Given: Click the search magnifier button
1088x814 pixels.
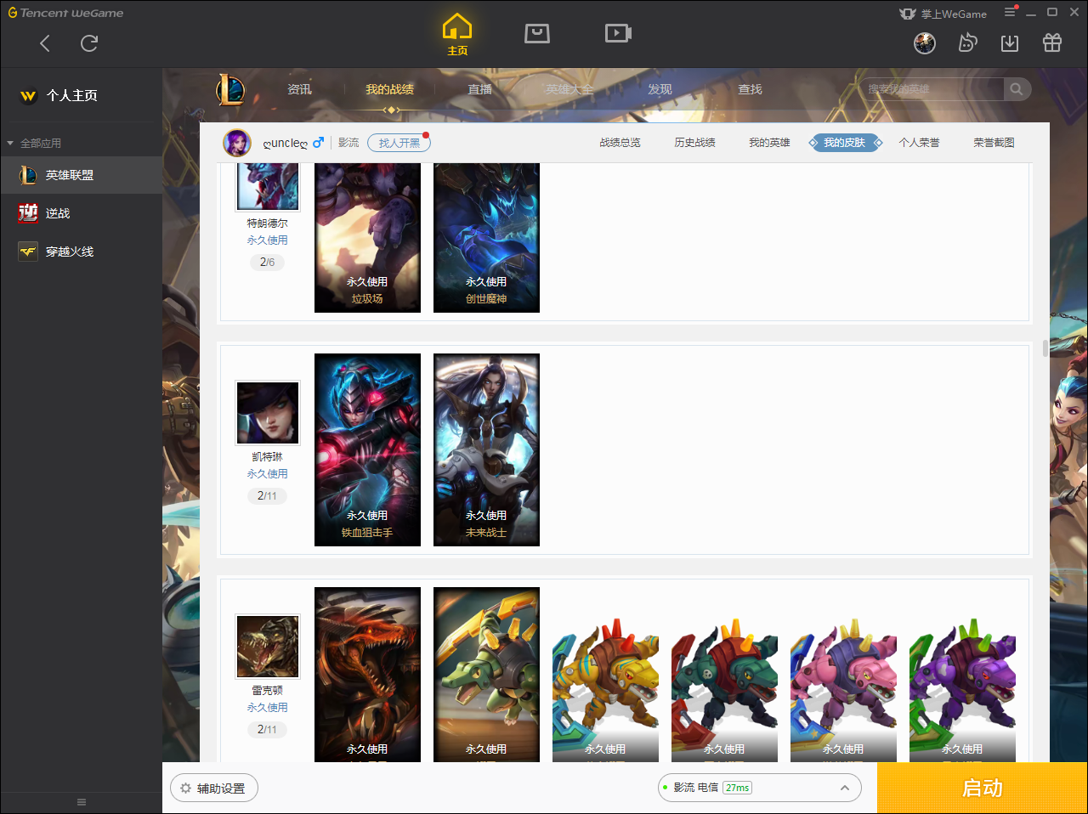Looking at the screenshot, I should pyautogui.click(x=1017, y=89).
